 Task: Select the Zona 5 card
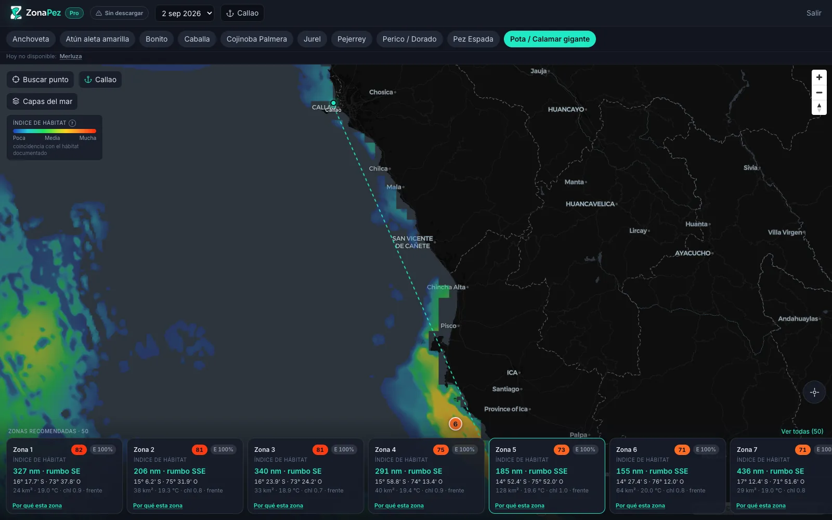pyautogui.click(x=547, y=476)
